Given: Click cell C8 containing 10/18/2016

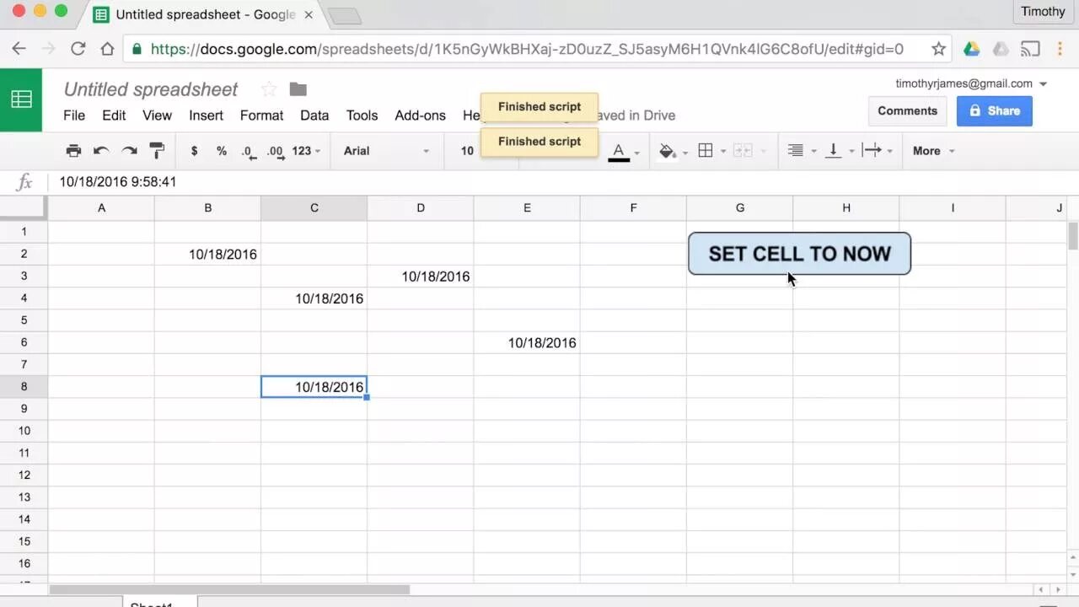Looking at the screenshot, I should click(x=314, y=386).
